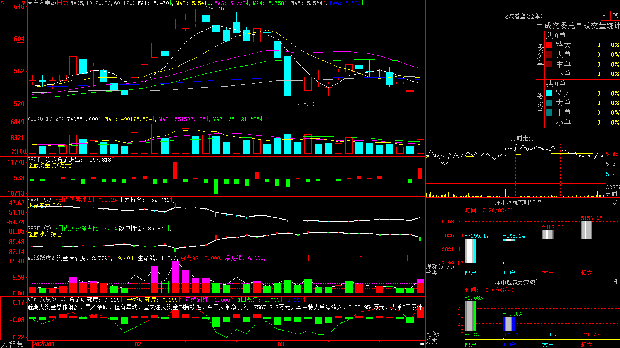
Task: Click the 分时走势 panel title
Action: pos(522,138)
